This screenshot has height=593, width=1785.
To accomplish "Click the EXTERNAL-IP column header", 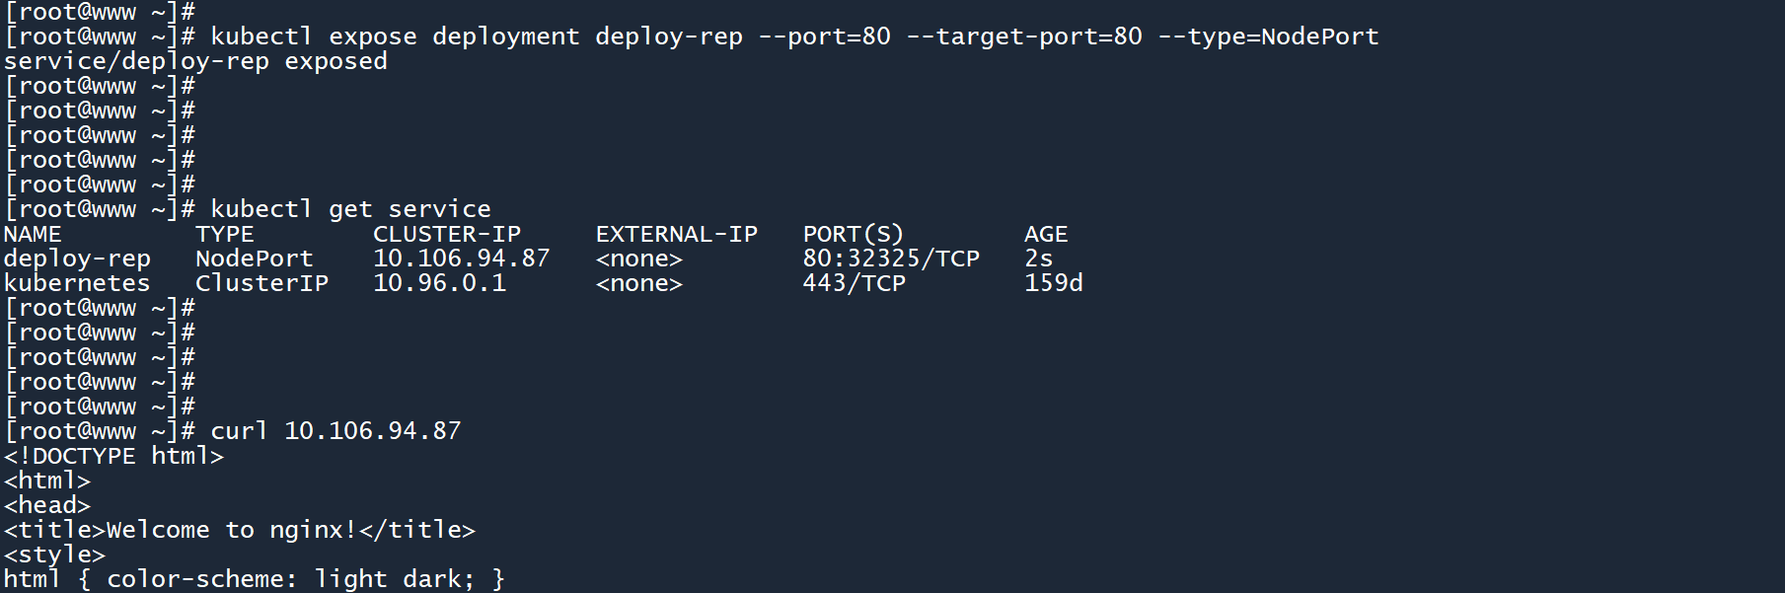I will (677, 235).
